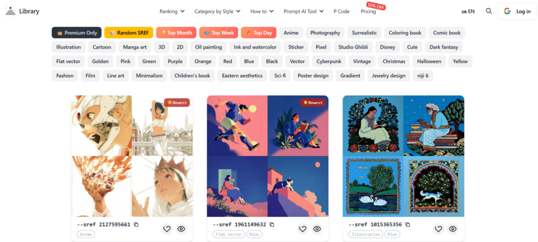Favorite the 1961149632 flat vector card
Screen dimensions: 538x242
(302, 229)
